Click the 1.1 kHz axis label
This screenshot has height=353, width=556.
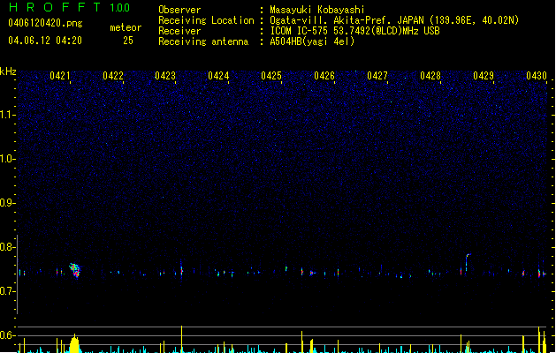point(7,115)
